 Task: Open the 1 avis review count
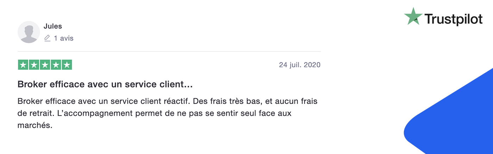[64, 38]
